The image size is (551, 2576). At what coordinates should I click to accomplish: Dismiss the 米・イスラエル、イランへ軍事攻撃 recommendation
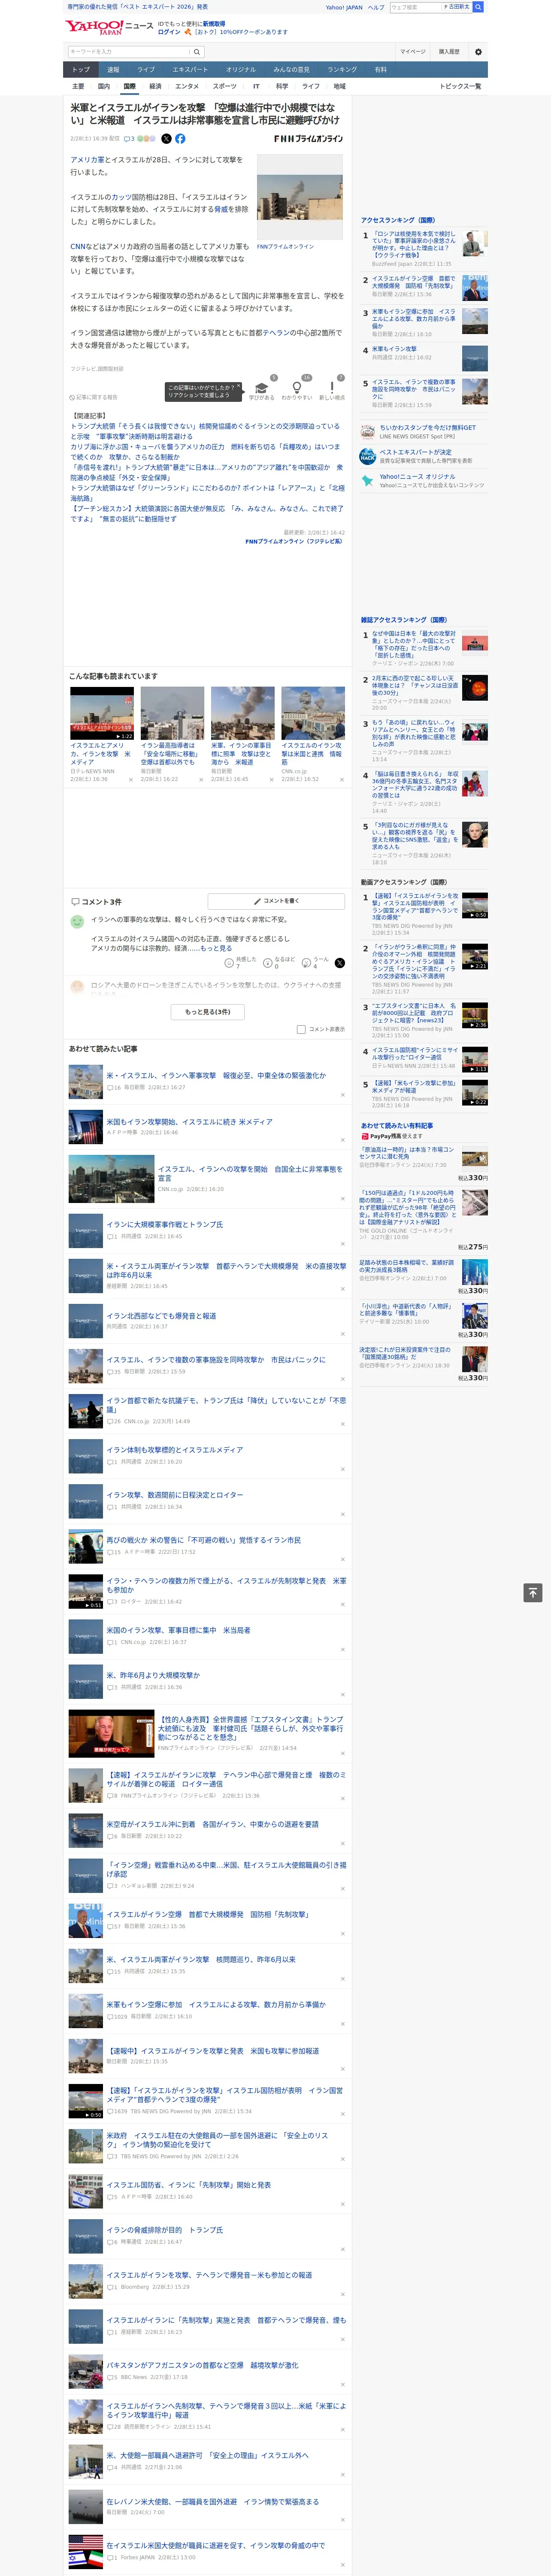342,1094
